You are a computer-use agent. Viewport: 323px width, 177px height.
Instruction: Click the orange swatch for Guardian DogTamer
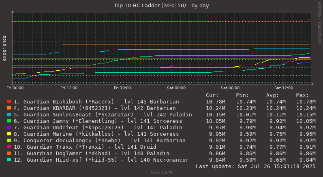[9, 153]
